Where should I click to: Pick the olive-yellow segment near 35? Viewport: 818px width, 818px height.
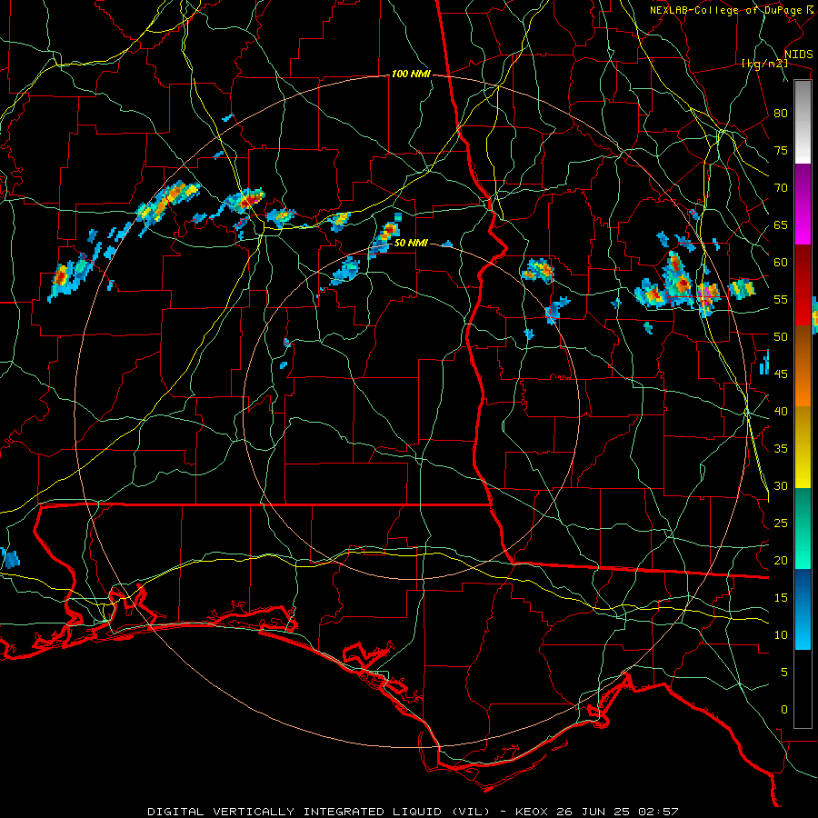pos(803,447)
